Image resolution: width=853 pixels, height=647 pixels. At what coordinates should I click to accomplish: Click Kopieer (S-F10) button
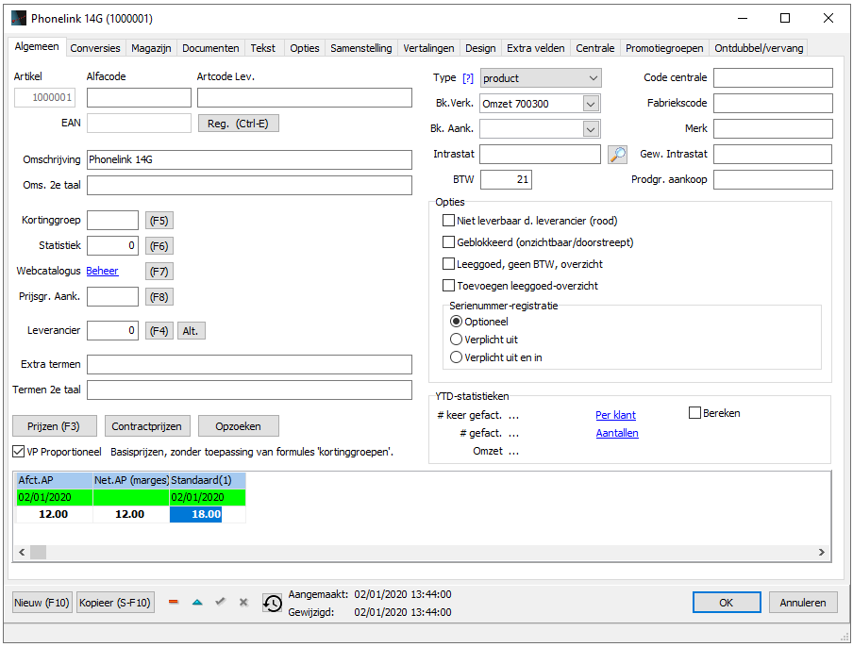[115, 603]
